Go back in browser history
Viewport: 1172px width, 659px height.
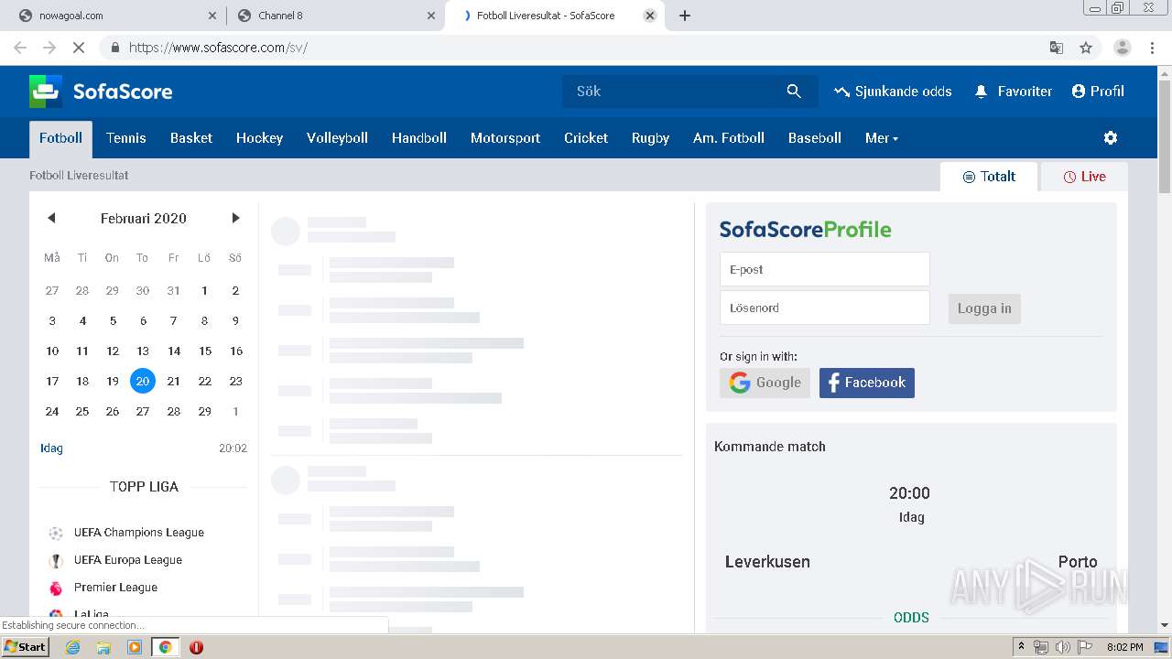point(20,48)
